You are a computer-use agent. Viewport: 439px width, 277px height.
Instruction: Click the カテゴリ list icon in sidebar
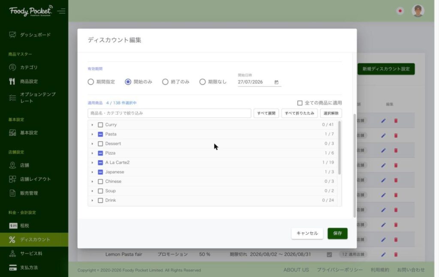12,67
